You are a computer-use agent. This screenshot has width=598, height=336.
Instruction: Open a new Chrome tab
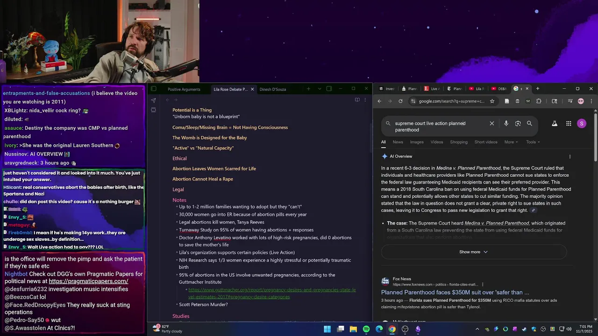(538, 89)
